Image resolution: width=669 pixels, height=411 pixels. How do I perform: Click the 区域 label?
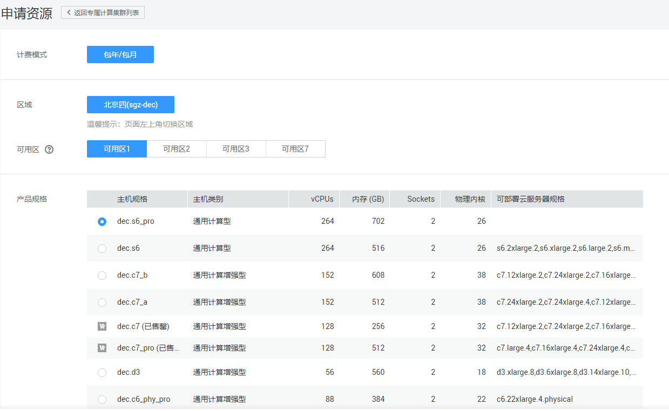point(24,105)
